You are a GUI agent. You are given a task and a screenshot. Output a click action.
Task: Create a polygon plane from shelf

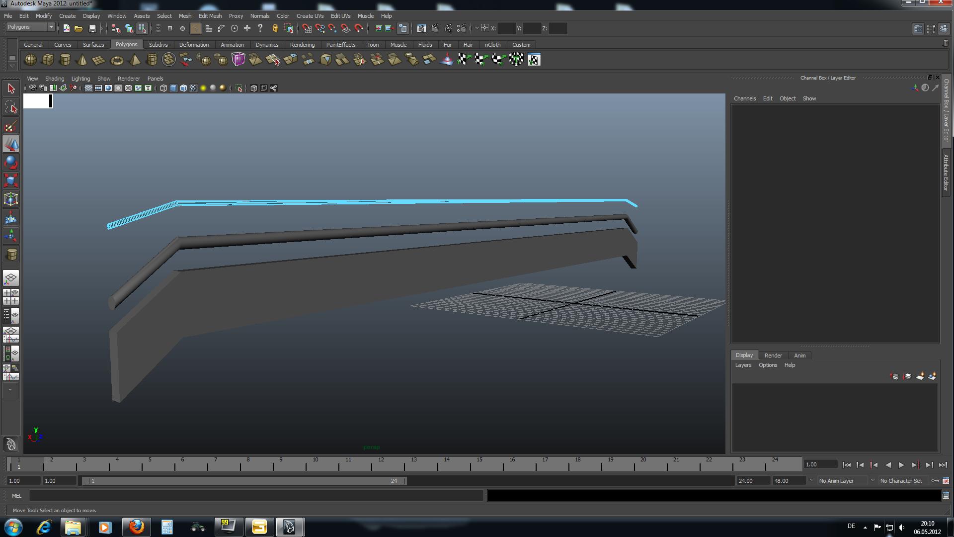pyautogui.click(x=99, y=60)
